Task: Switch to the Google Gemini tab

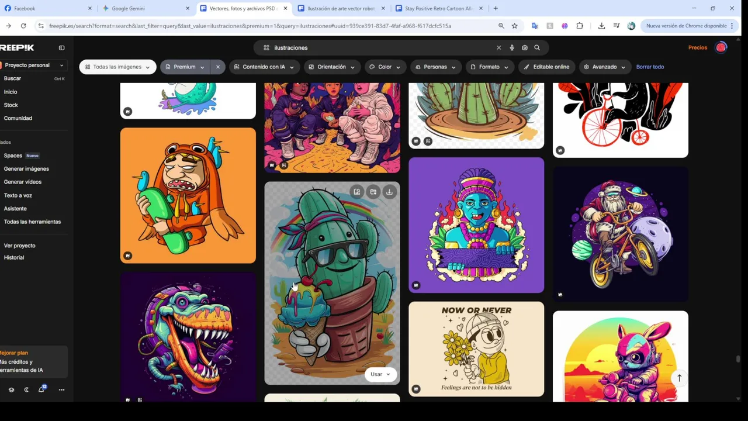Action: 146,8
